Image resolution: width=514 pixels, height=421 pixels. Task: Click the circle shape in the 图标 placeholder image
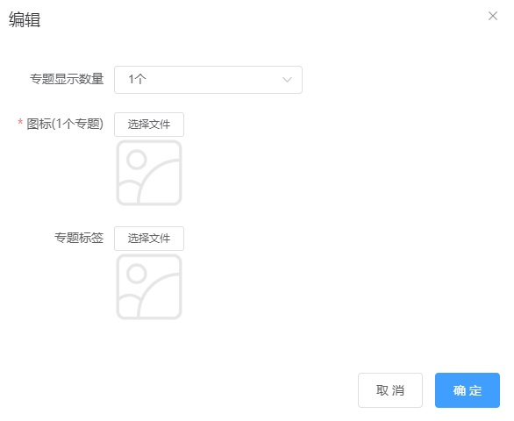[x=136, y=160]
